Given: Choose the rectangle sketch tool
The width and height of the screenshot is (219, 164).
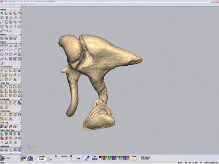Looking at the screenshot, I should click(x=11, y=54).
